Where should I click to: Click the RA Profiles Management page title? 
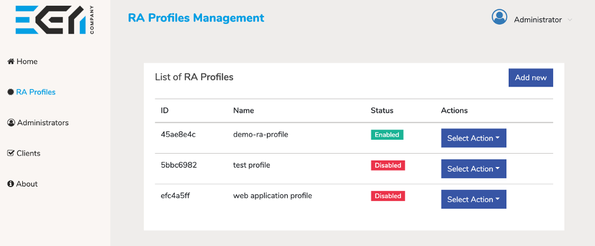[196, 18]
